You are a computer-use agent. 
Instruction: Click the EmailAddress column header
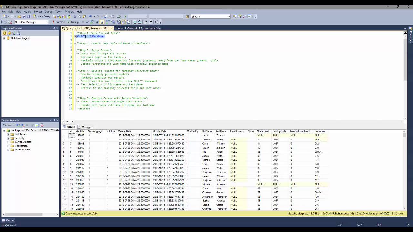(237, 131)
